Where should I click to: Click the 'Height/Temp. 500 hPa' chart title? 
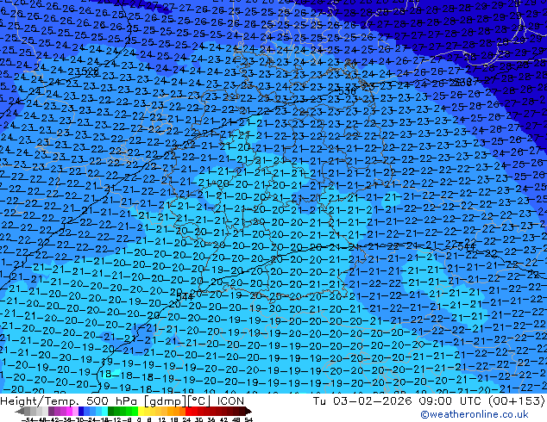70,401
